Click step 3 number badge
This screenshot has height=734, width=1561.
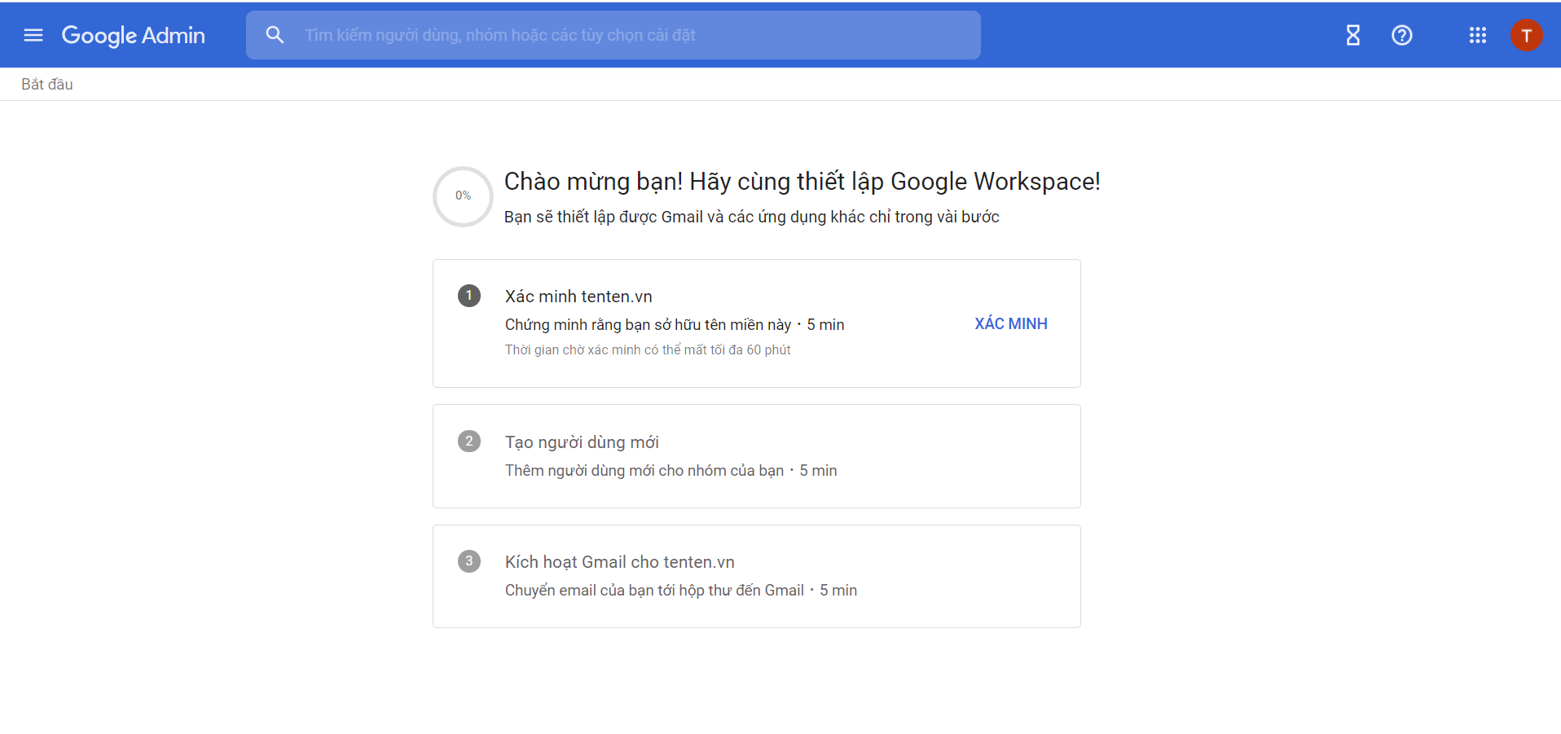tap(469, 561)
